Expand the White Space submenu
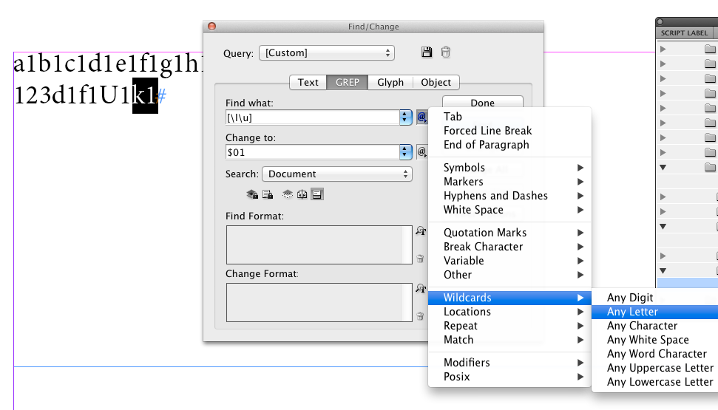The image size is (718, 410). [509, 210]
